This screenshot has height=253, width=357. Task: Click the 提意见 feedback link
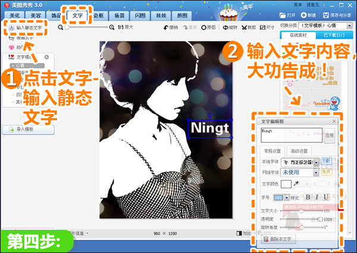point(312,5)
